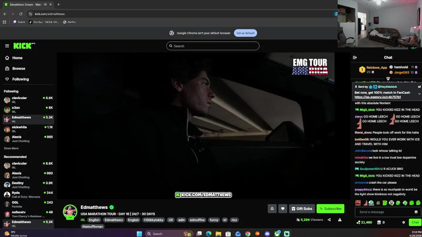Click the IRL category link
Viewport: 422px width, 237px height.
(83, 220)
